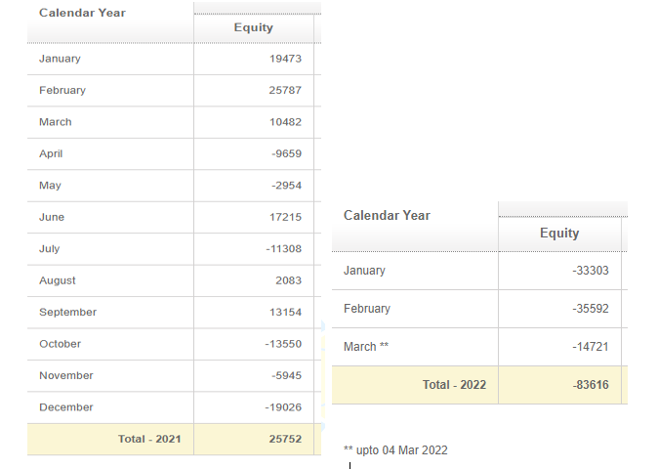Select the 2021 March equity value 10482
This screenshot has width=658, height=469.
click(x=285, y=122)
